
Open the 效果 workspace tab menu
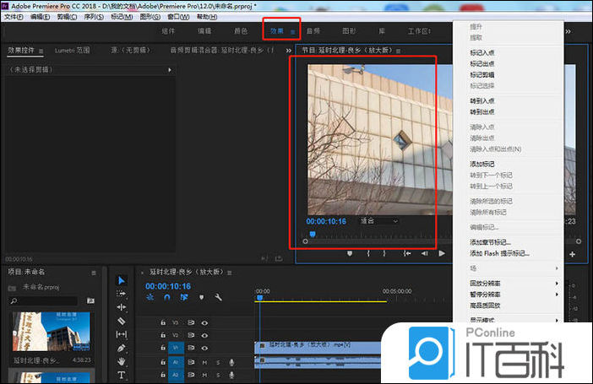click(x=293, y=32)
